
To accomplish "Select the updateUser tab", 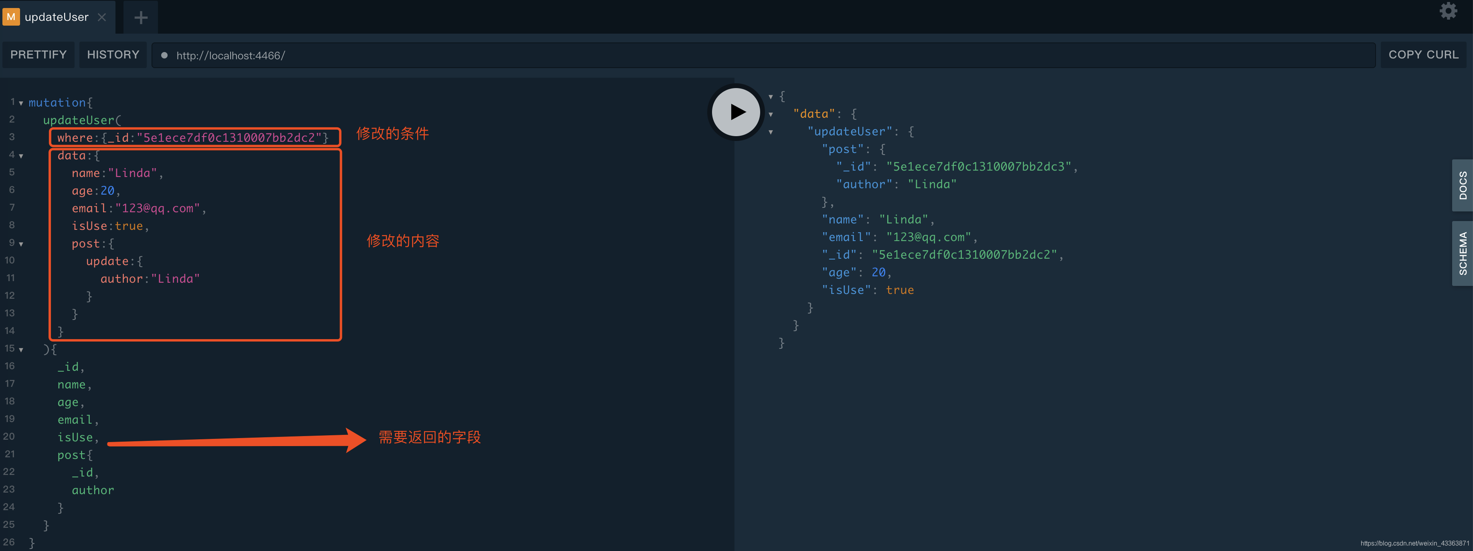I will point(56,17).
